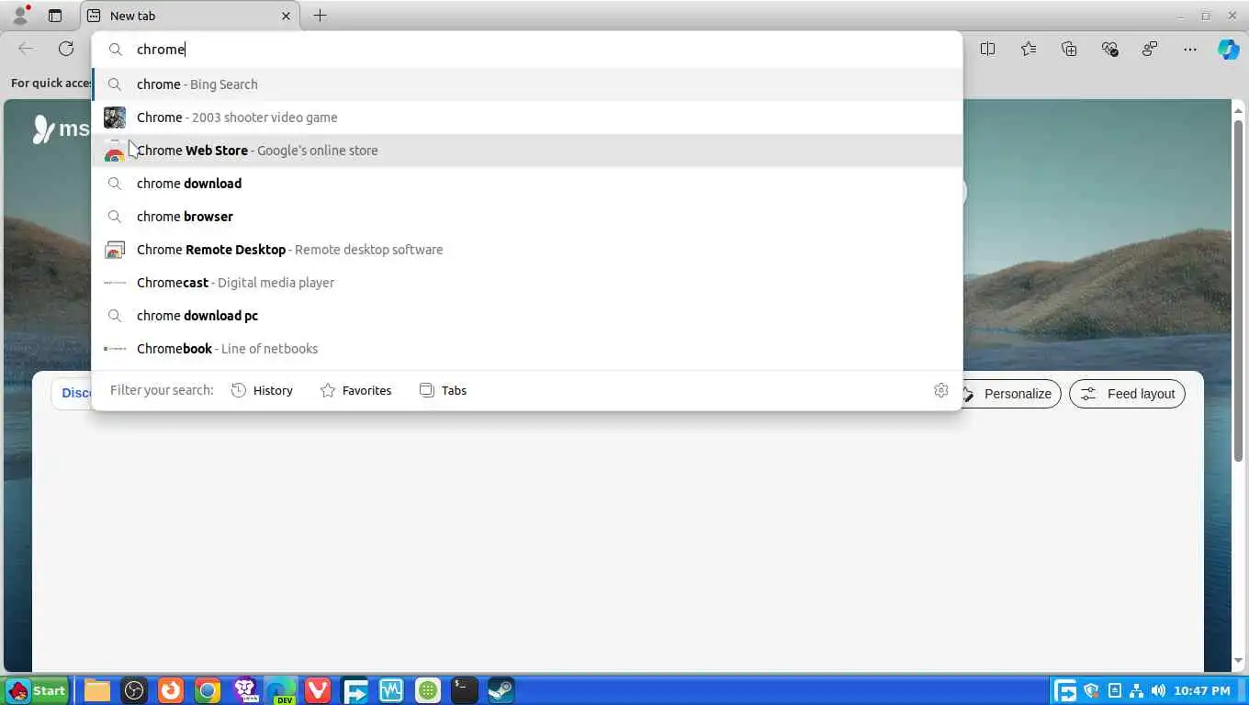This screenshot has width=1249, height=705.
Task: Launch Firefox from taskbar
Action: pos(171,690)
